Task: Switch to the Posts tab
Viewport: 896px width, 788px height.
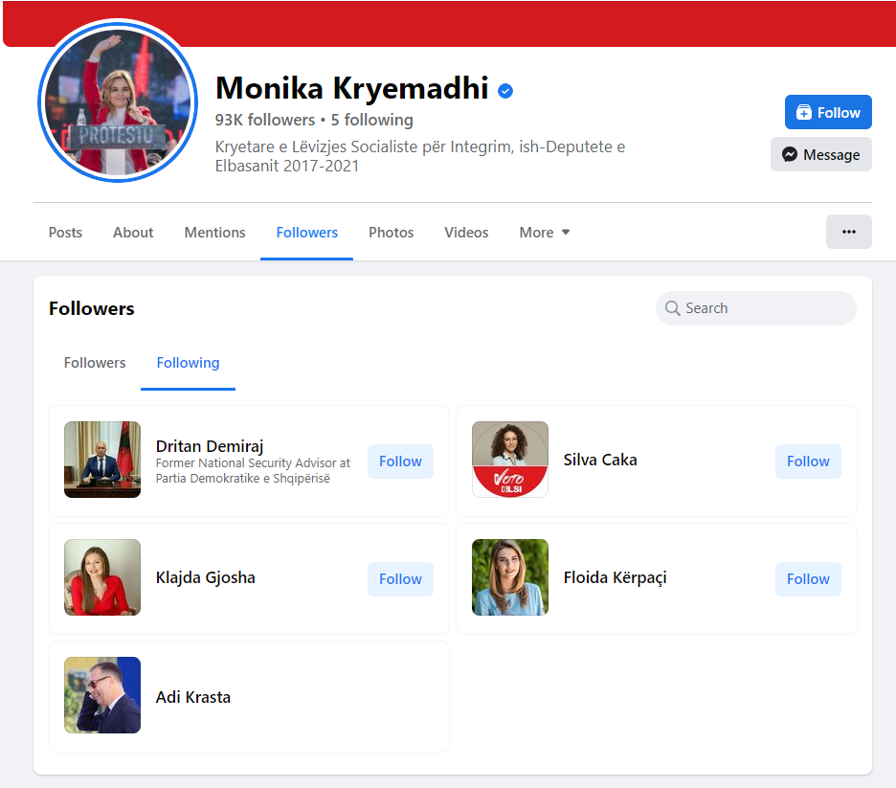Action: point(65,232)
